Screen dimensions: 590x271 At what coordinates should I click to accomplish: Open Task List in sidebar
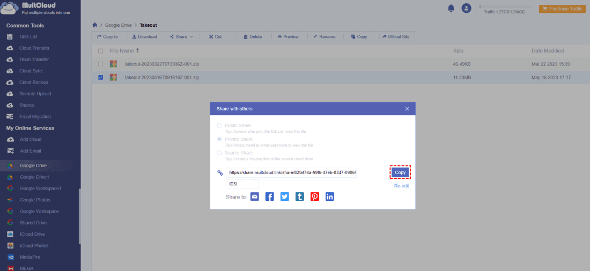pyautogui.click(x=28, y=37)
